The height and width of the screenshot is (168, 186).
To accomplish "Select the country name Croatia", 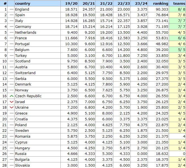I will click(x=21, y=119).
